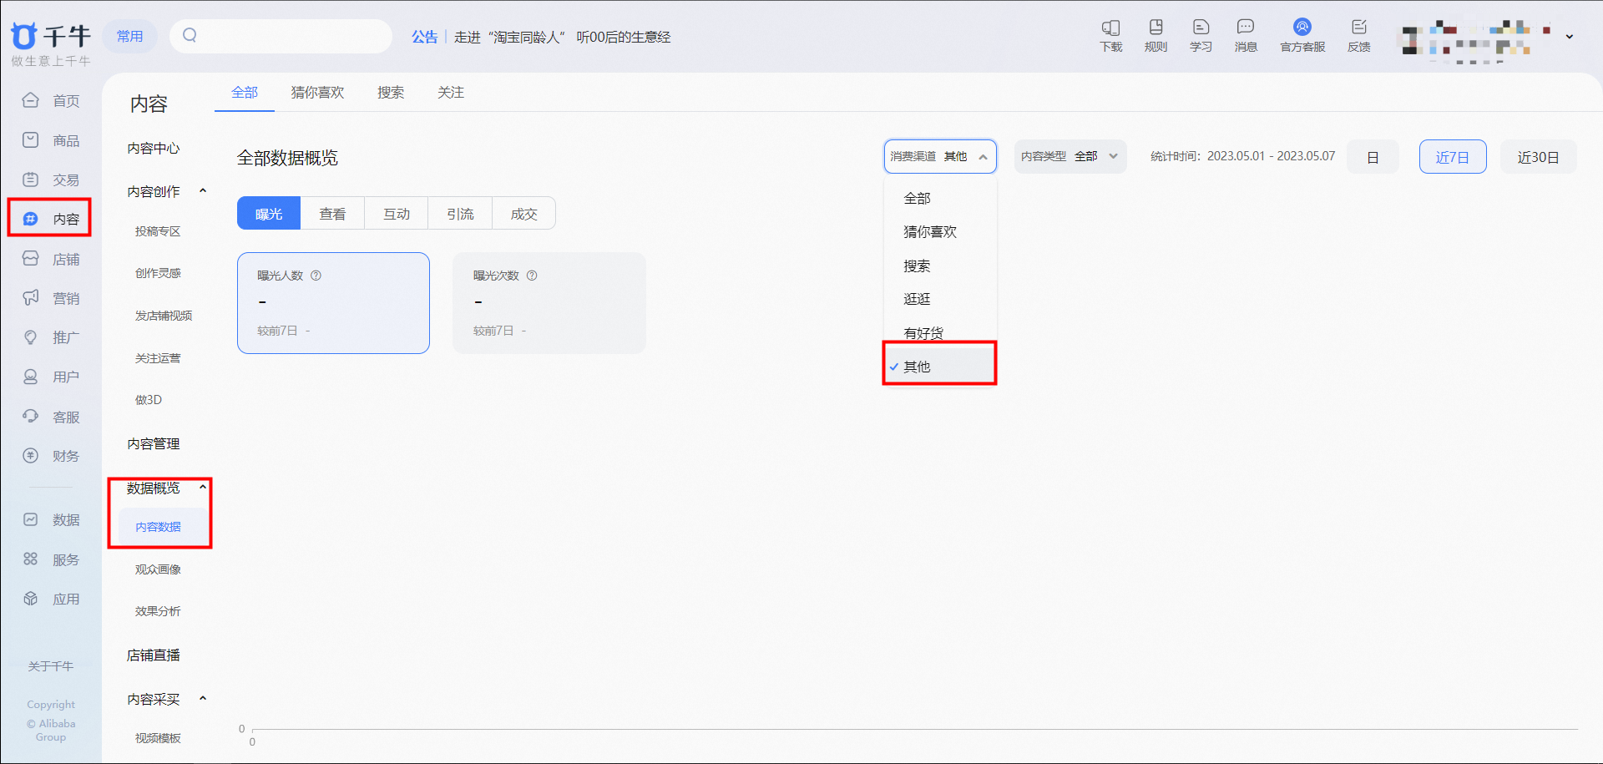Click the Qianniu logo
The image size is (1603, 764).
(50, 37)
